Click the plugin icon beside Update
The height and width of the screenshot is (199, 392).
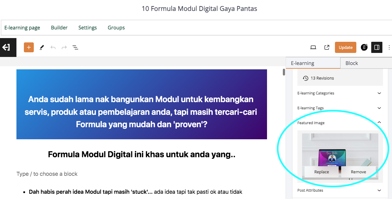click(x=364, y=47)
